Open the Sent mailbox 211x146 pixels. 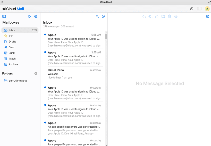point(20,47)
